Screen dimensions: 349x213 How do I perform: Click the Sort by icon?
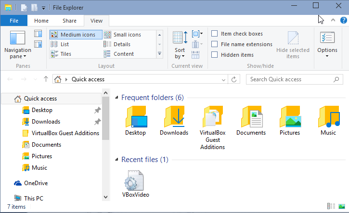180,44
